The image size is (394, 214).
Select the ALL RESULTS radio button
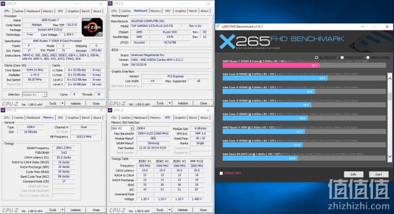pyautogui.click(x=317, y=58)
